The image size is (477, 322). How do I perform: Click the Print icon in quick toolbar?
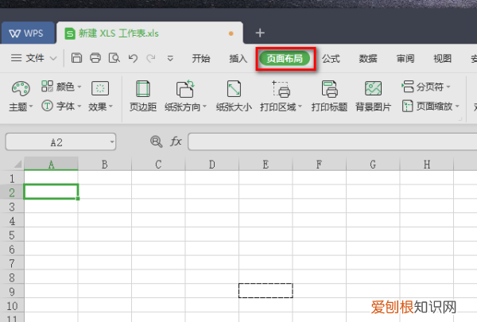(95, 58)
